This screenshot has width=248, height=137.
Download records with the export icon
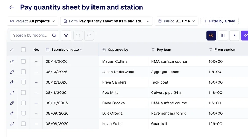point(234,36)
